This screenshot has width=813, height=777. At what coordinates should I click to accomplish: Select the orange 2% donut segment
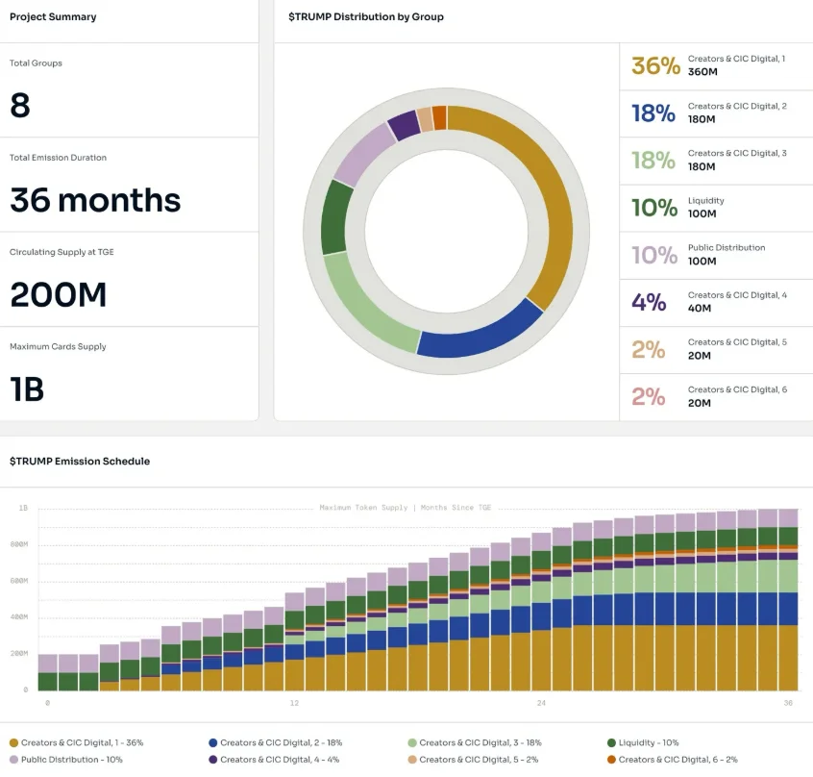[x=440, y=117]
